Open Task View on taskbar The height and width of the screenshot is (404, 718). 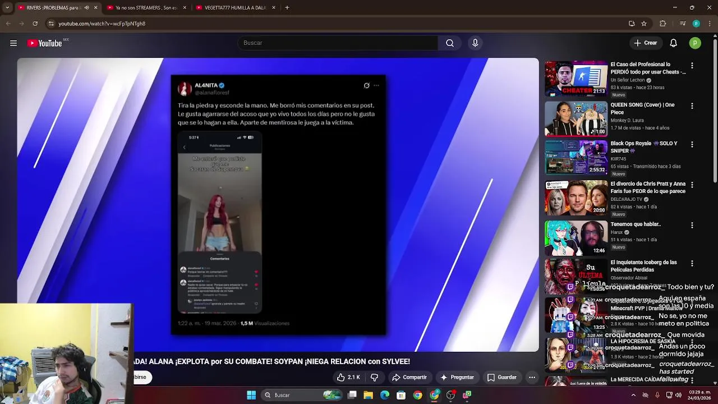(352, 395)
